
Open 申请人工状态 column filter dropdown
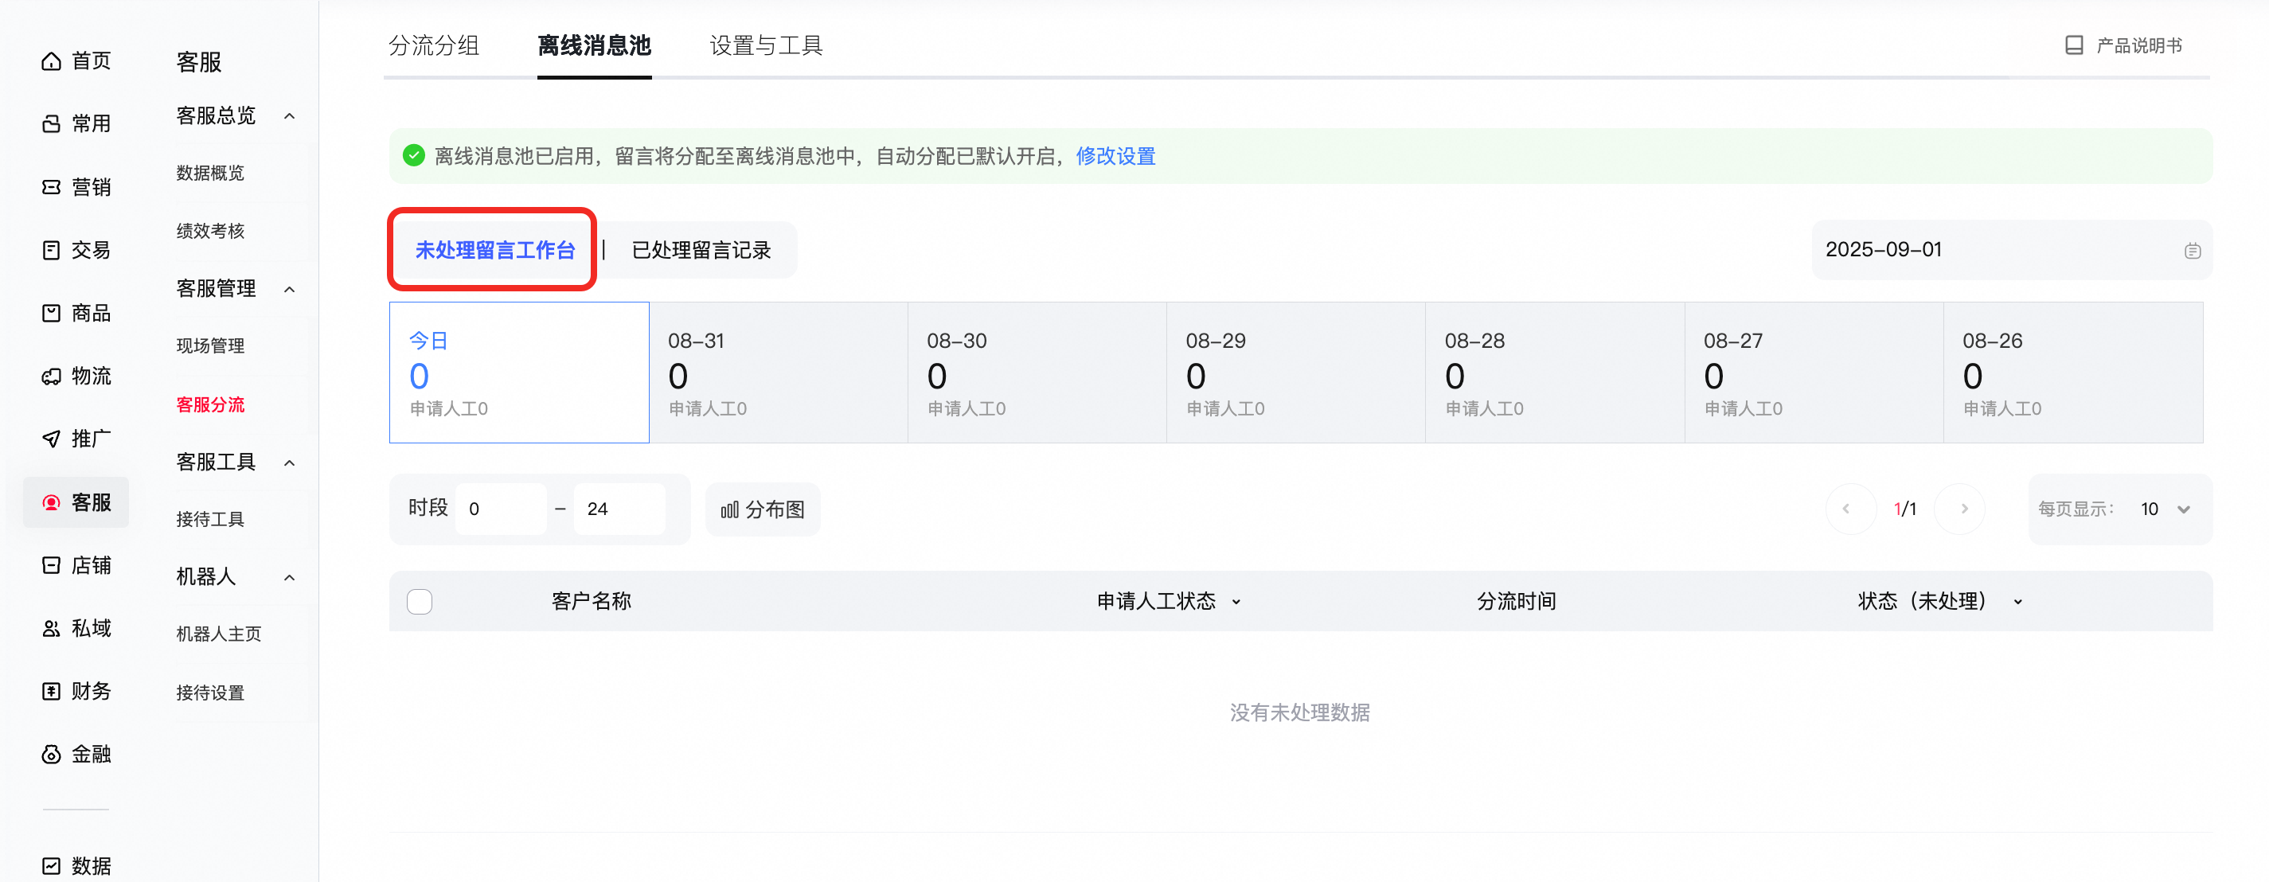pos(1236,602)
